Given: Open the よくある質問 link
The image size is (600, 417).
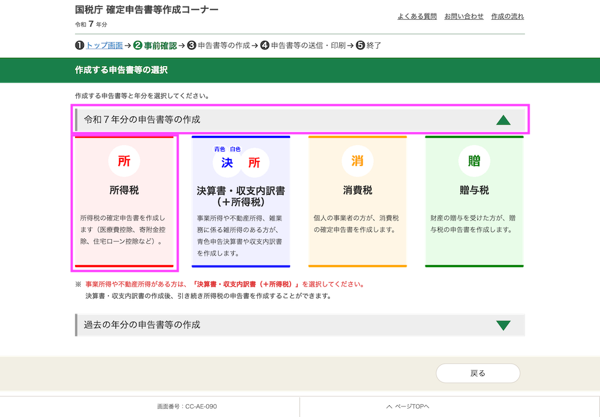Looking at the screenshot, I should (x=417, y=16).
